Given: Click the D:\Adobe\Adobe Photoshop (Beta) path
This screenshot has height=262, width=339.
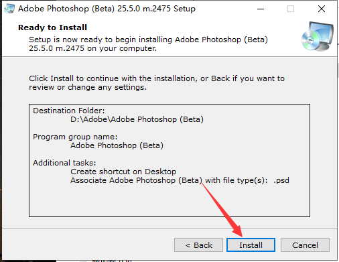Looking at the screenshot, I should tap(137, 119).
